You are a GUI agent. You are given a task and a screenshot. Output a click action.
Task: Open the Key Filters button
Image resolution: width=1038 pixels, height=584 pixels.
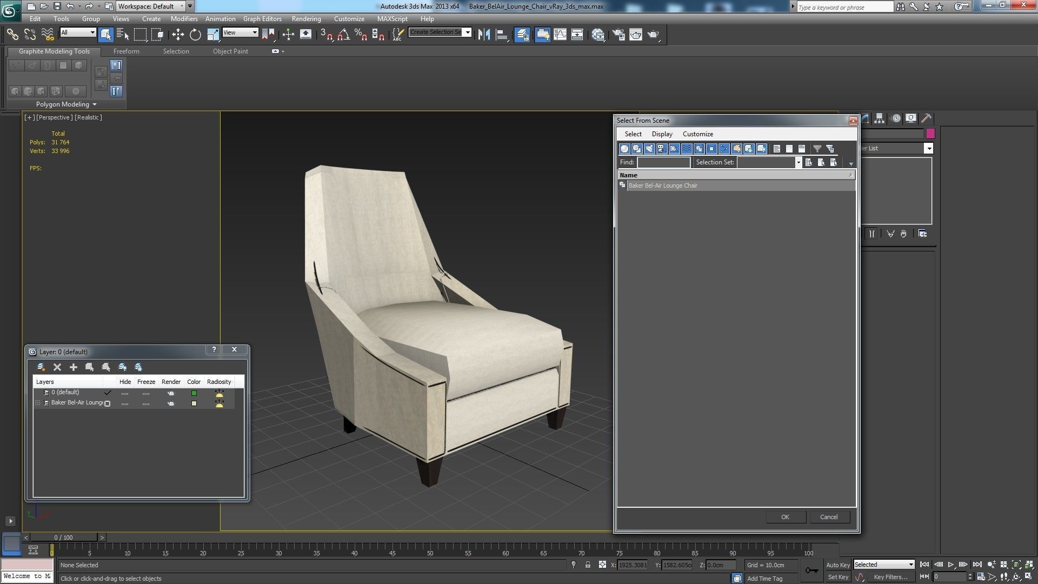click(x=890, y=577)
